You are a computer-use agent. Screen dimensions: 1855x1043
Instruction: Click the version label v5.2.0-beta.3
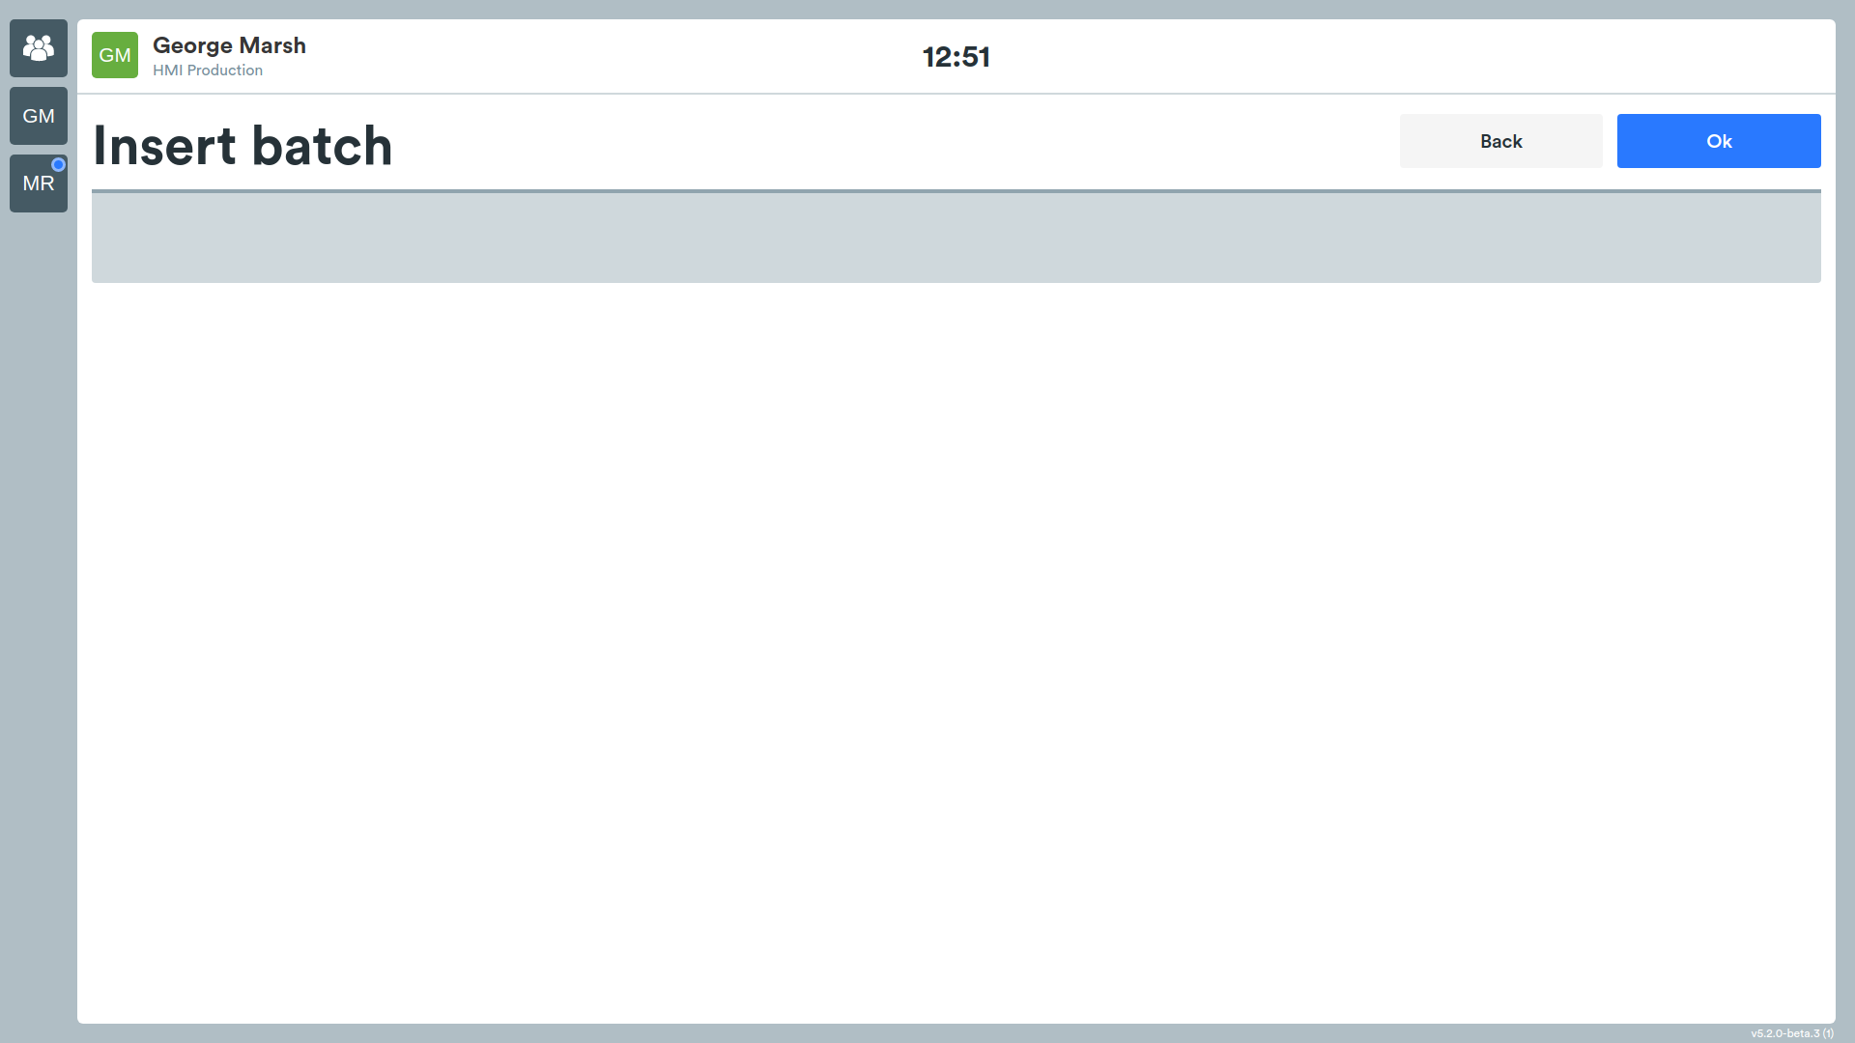tap(1792, 1033)
